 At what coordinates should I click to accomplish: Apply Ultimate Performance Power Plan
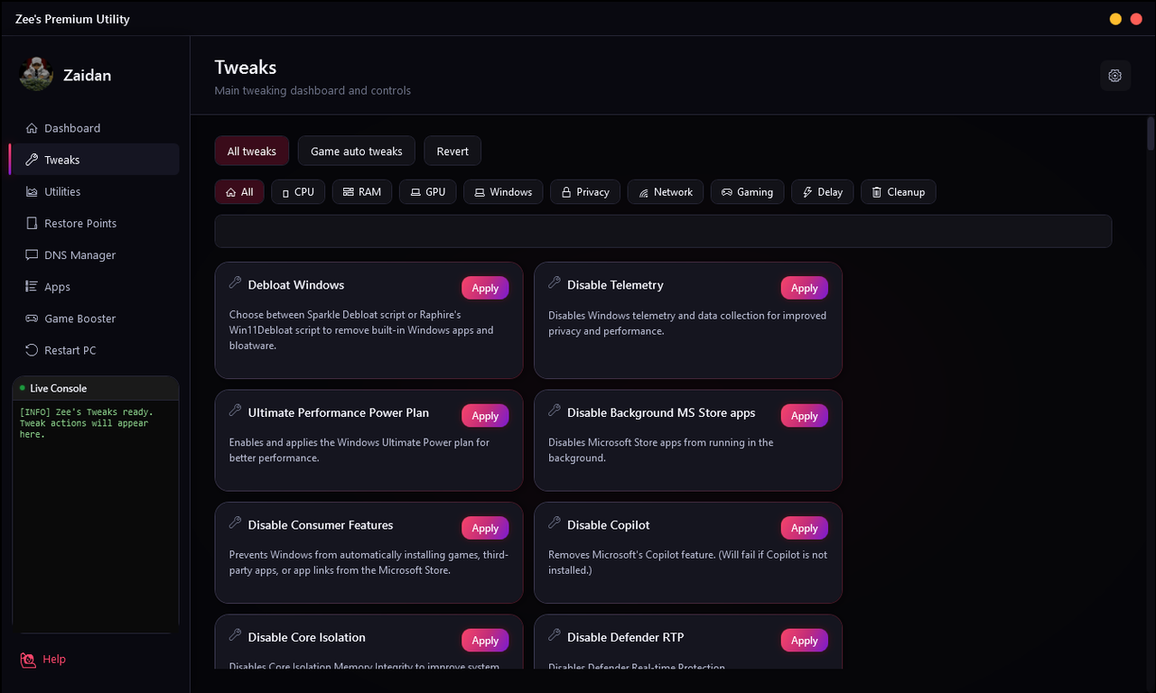(x=485, y=415)
